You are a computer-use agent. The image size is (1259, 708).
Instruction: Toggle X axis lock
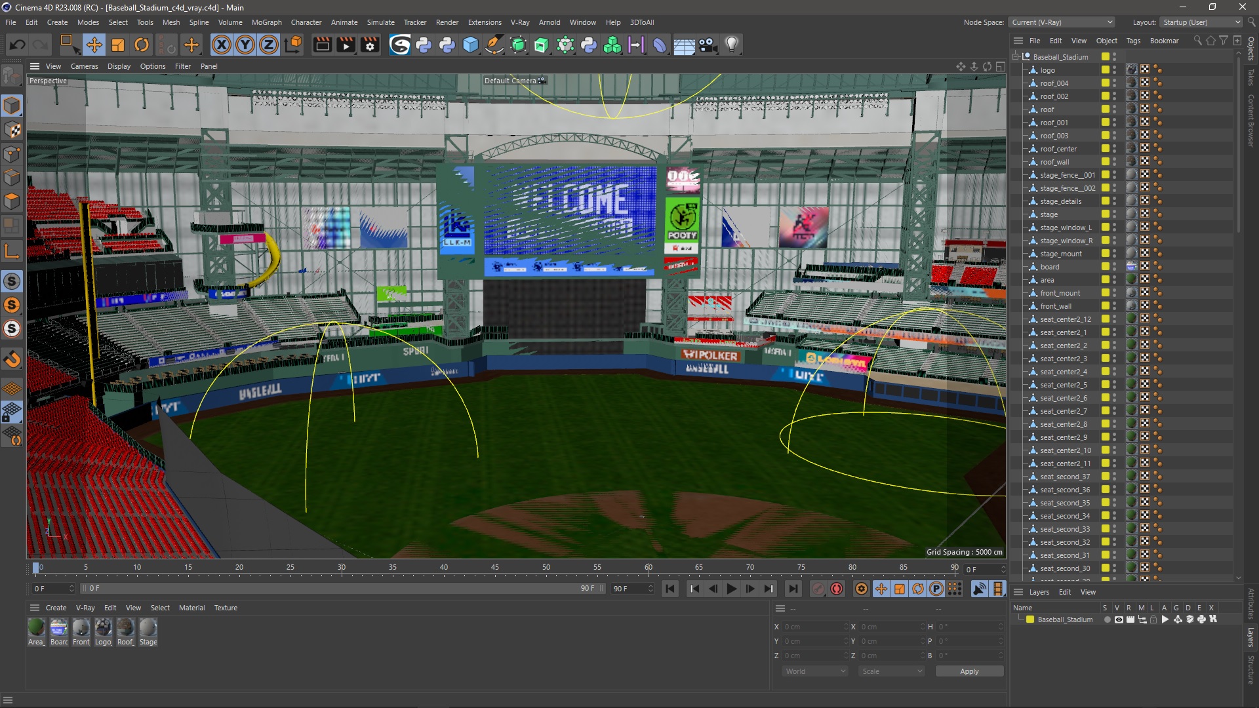tap(222, 45)
